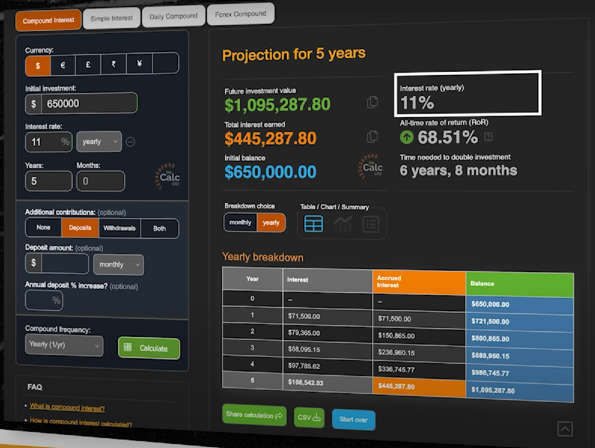Click the $108,542.03 interest cell
The image size is (595, 448).
[327, 383]
